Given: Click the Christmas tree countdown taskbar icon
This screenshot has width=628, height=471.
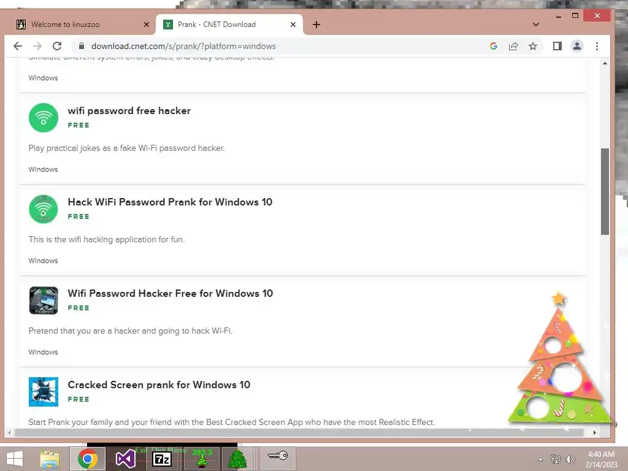Looking at the screenshot, I should pyautogui.click(x=202, y=459).
